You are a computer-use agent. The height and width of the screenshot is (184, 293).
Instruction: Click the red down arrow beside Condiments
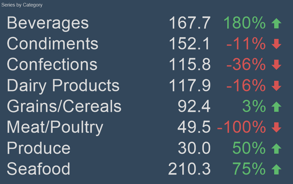point(276,44)
